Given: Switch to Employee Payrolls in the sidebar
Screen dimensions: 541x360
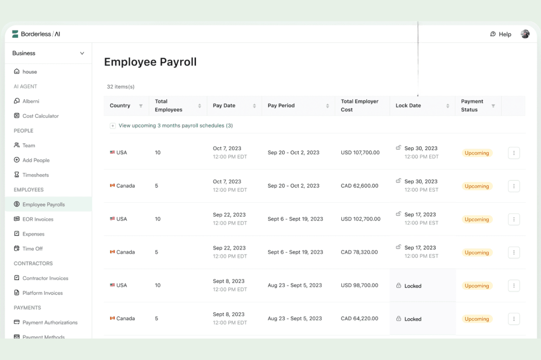Looking at the screenshot, I should (44, 204).
